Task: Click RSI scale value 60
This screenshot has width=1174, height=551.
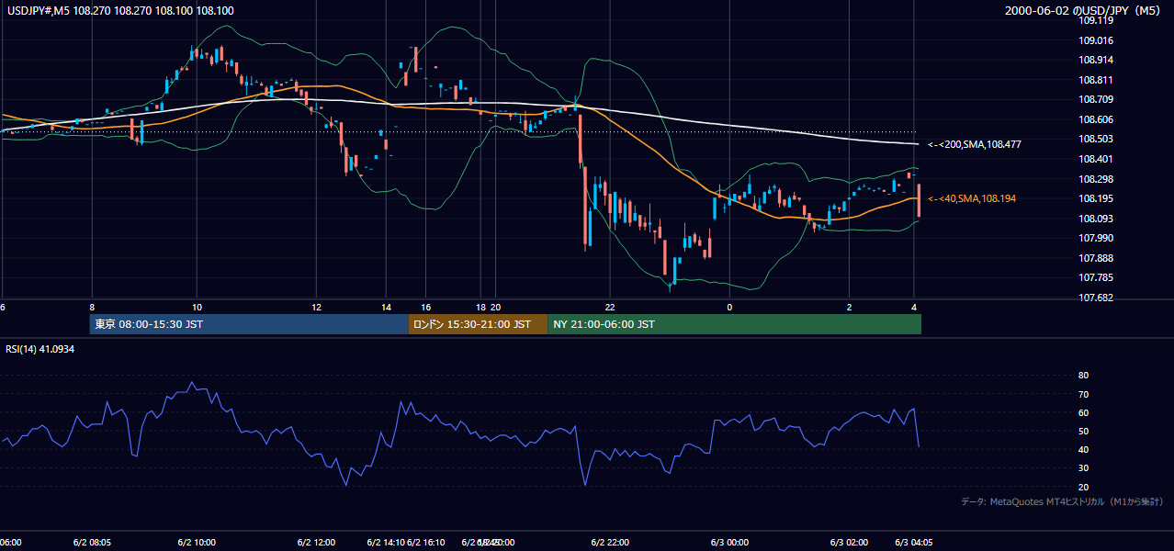Action: tap(1084, 412)
